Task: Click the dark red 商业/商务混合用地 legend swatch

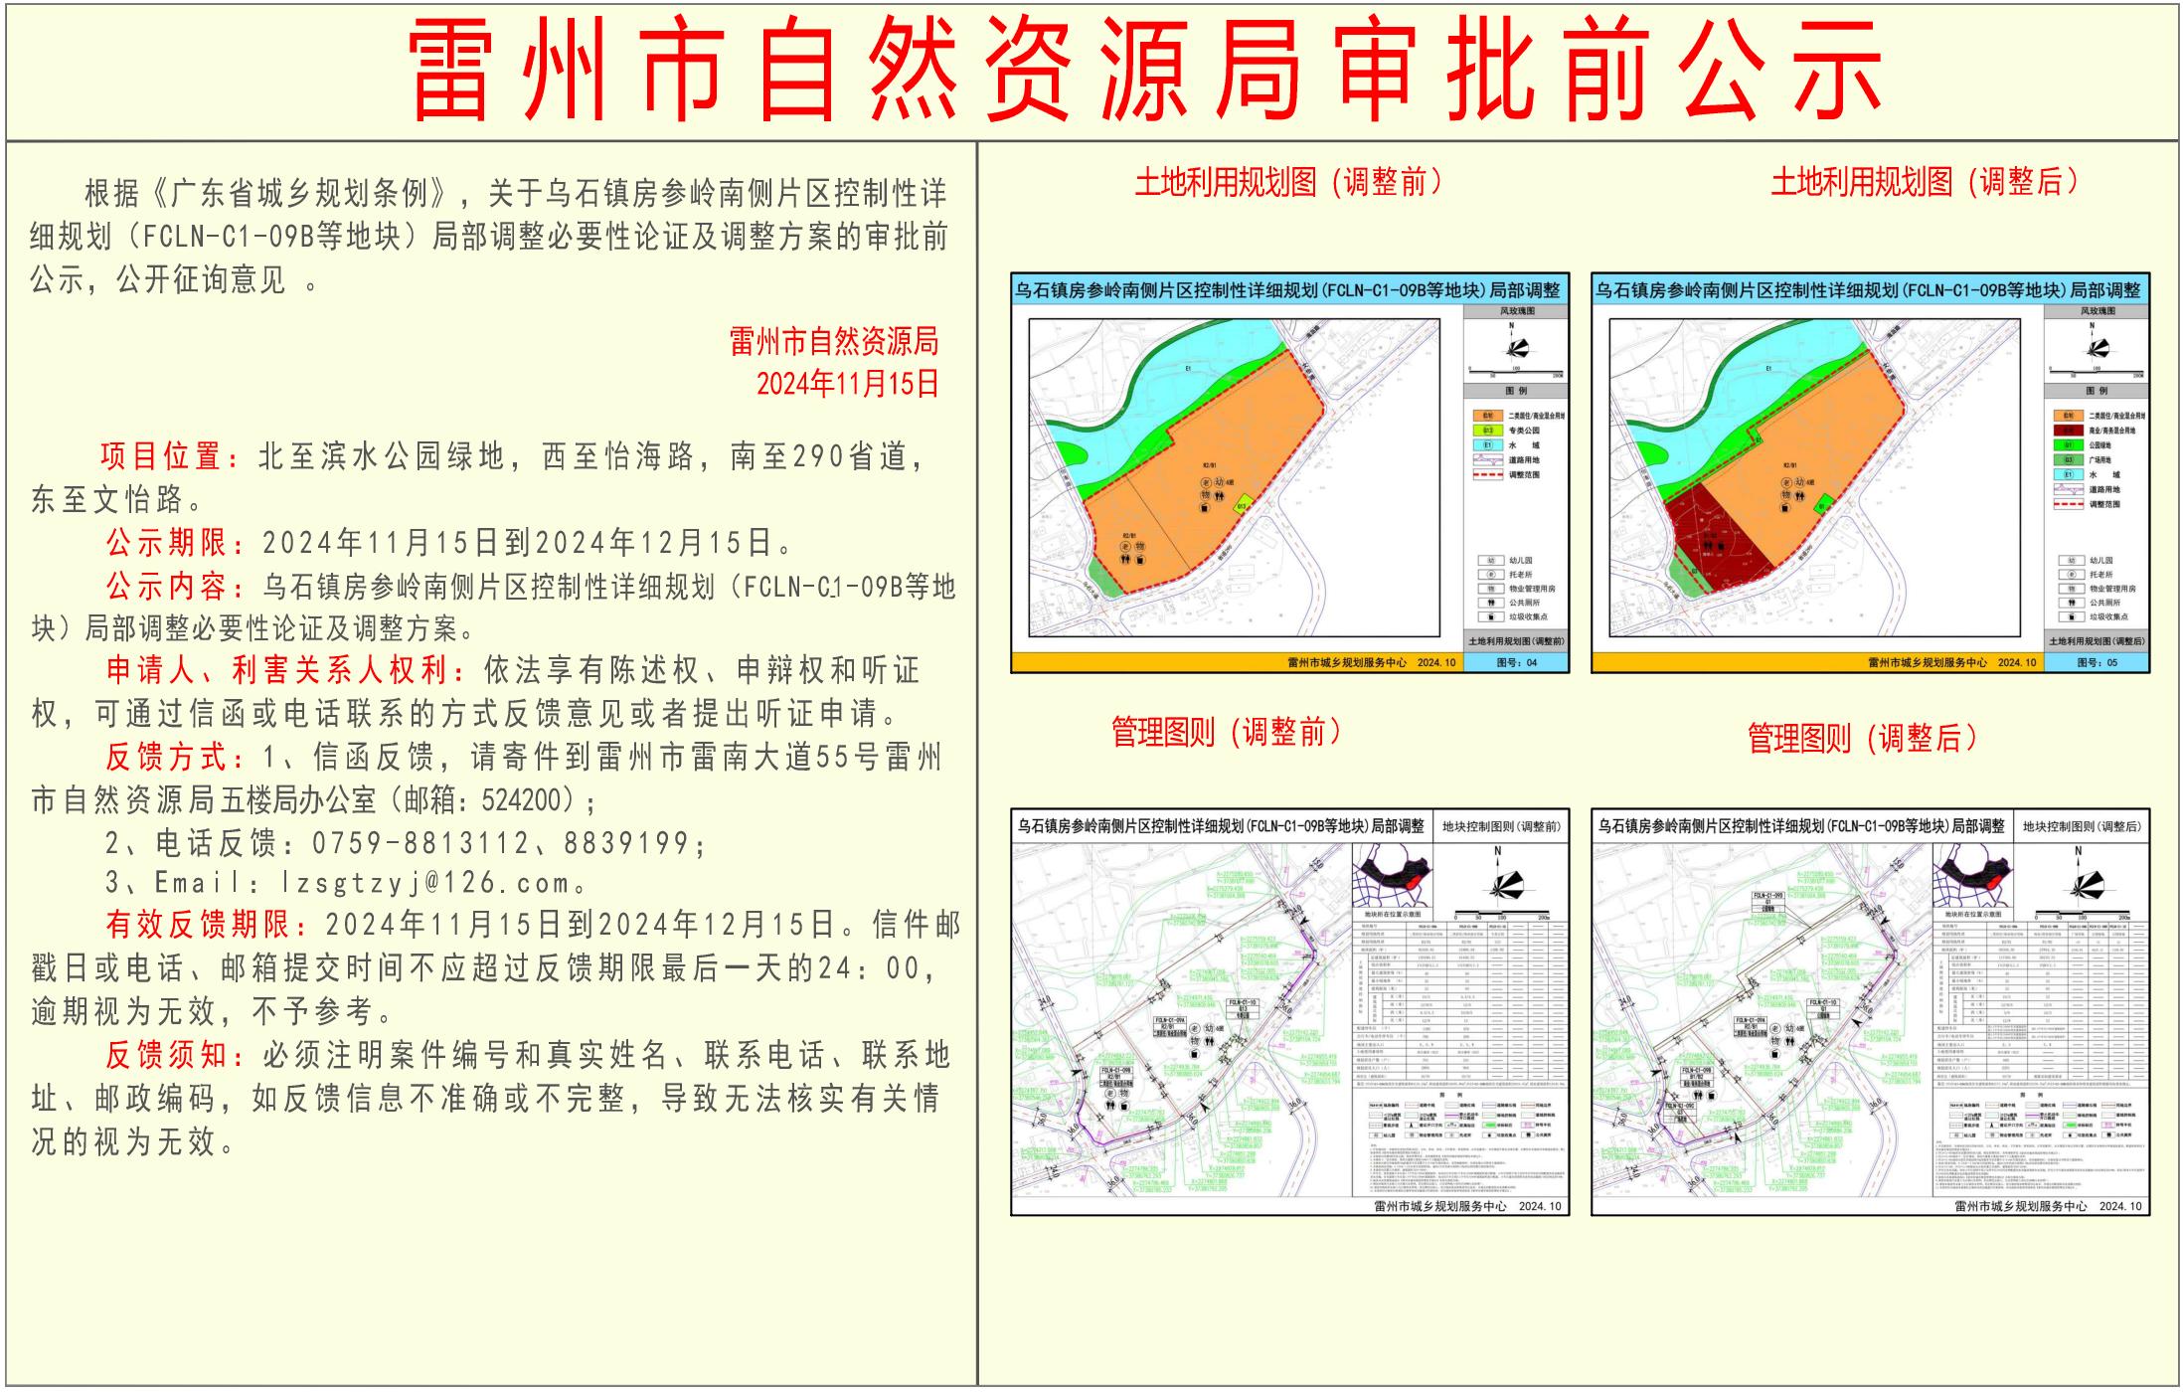Action: [x=2068, y=431]
